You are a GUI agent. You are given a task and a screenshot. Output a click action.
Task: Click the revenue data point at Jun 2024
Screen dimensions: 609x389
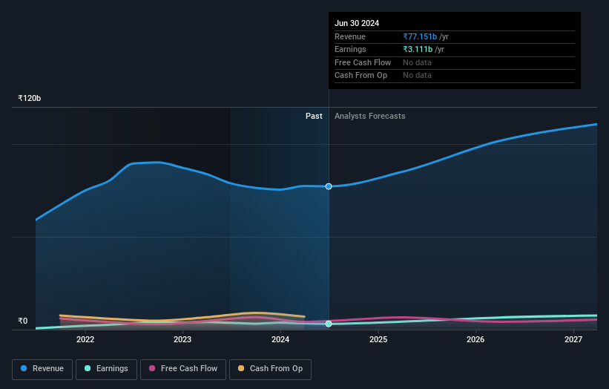click(x=329, y=186)
